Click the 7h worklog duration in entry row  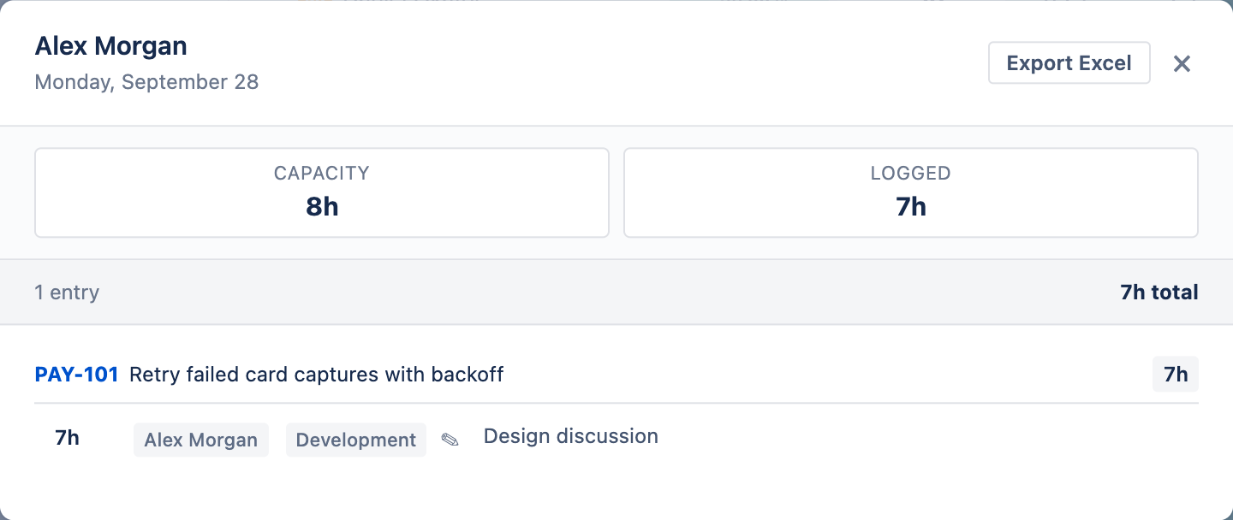(68, 438)
